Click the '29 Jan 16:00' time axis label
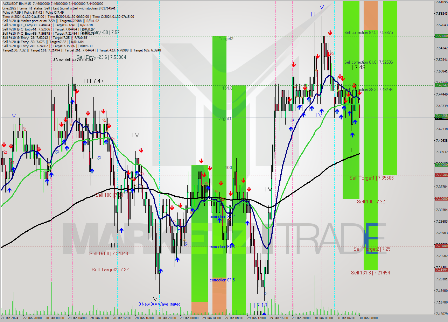The image size is (448, 322). pyautogui.click(x=279, y=318)
